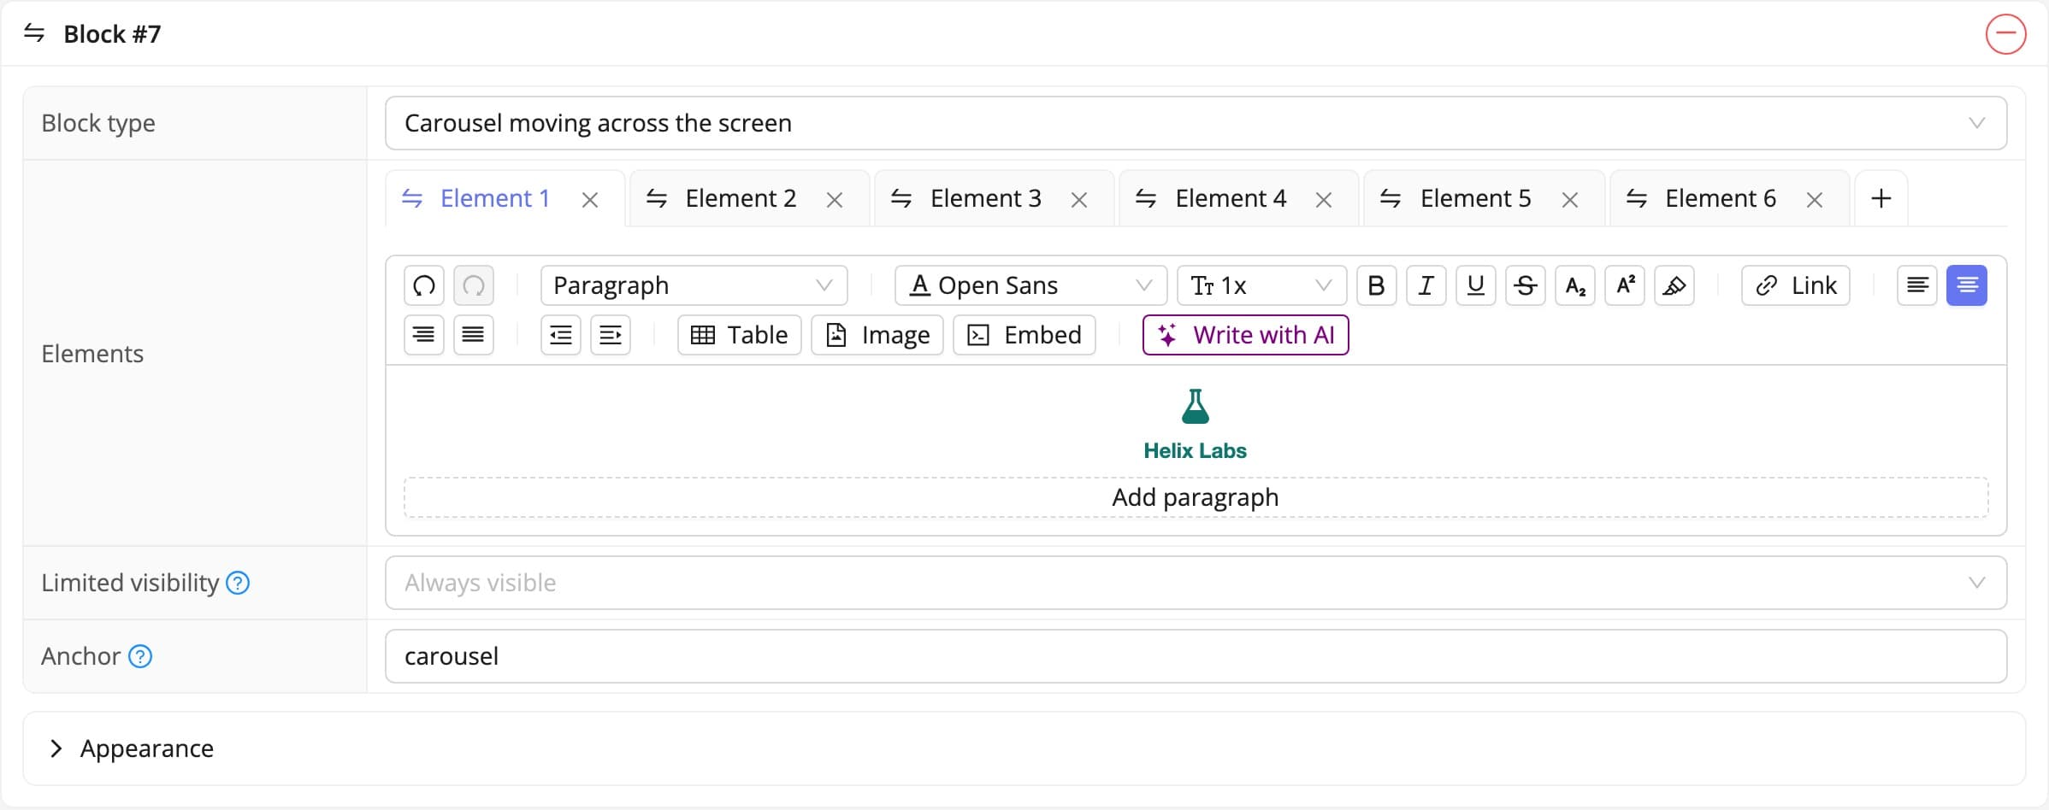
Task: Align text to the left
Action: (x=1917, y=285)
